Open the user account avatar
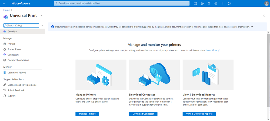The width and height of the screenshot is (270, 121). tap(266, 4)
